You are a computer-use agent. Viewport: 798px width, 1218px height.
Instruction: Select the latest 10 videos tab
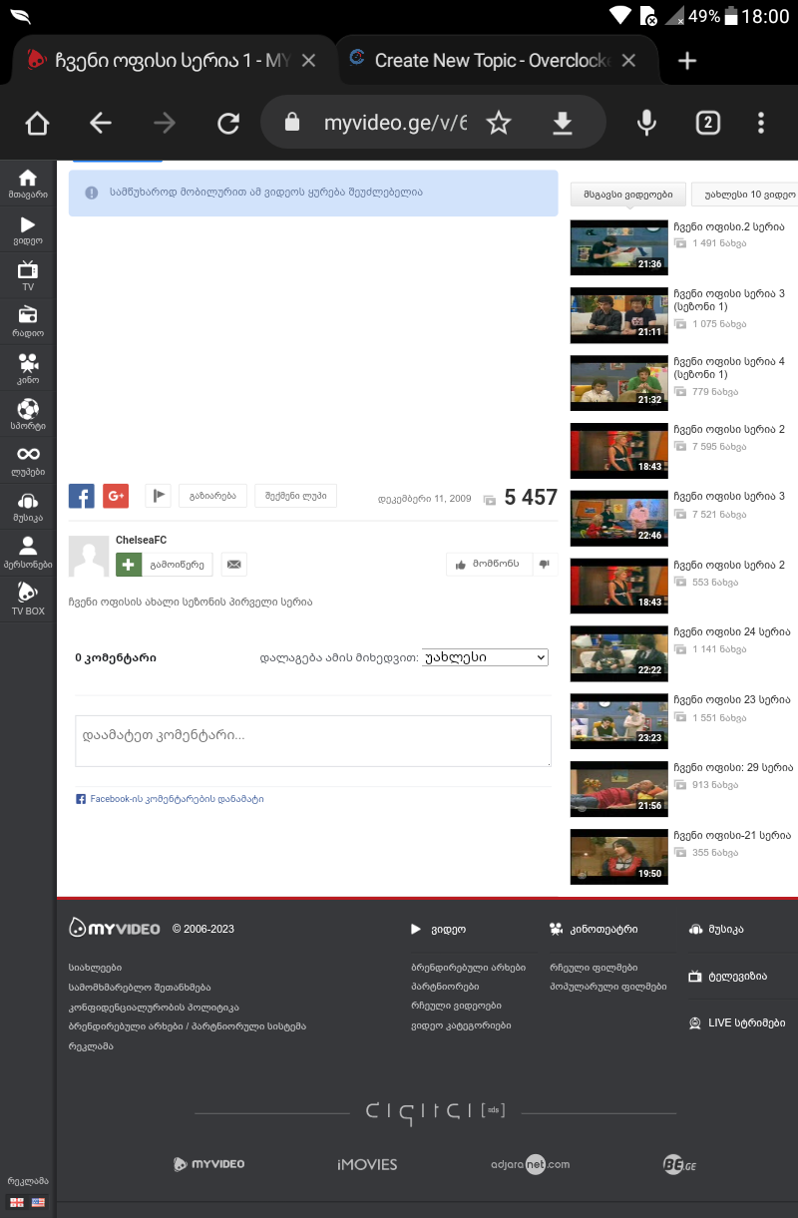click(x=748, y=195)
